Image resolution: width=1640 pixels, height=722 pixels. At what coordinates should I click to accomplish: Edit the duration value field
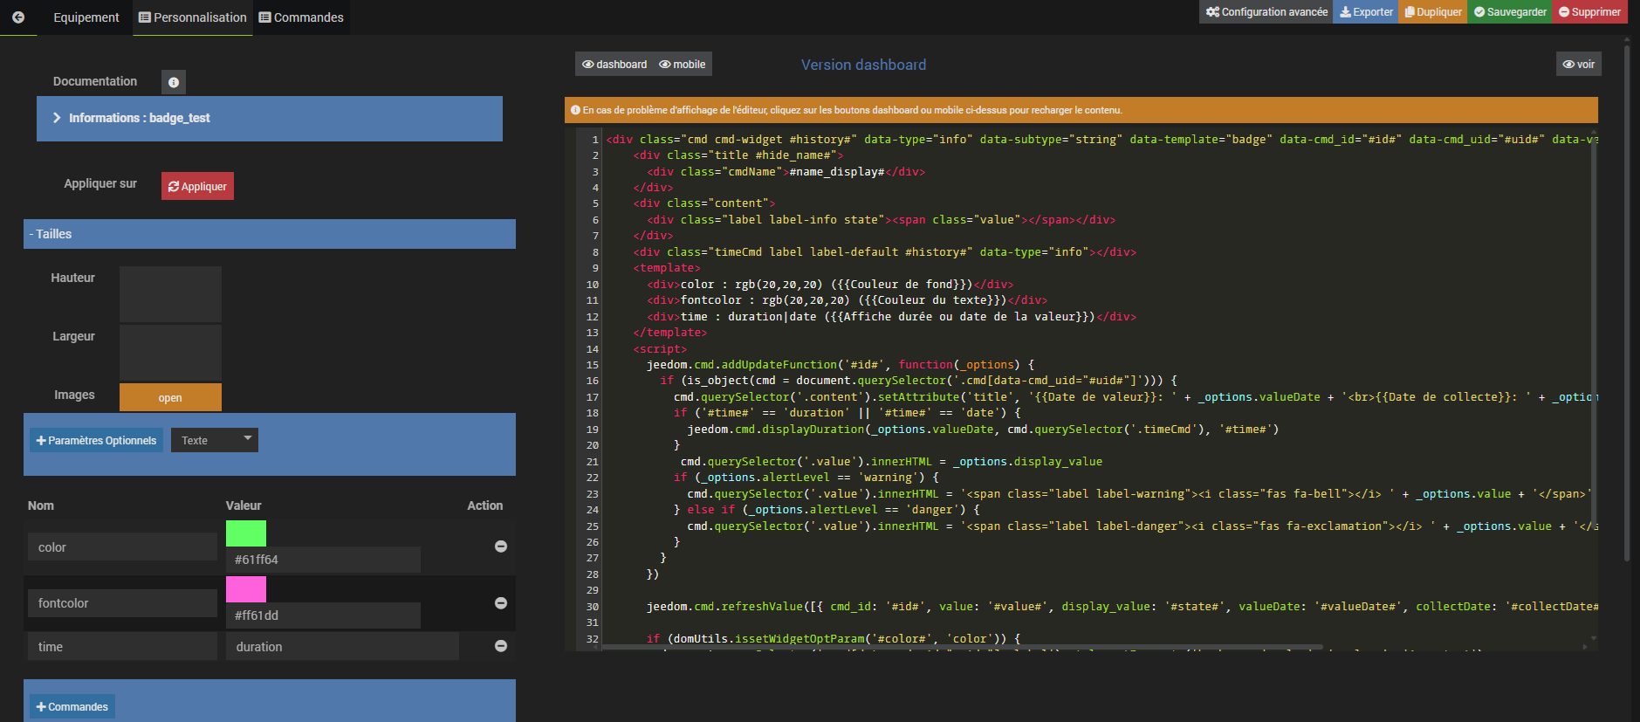(x=342, y=646)
